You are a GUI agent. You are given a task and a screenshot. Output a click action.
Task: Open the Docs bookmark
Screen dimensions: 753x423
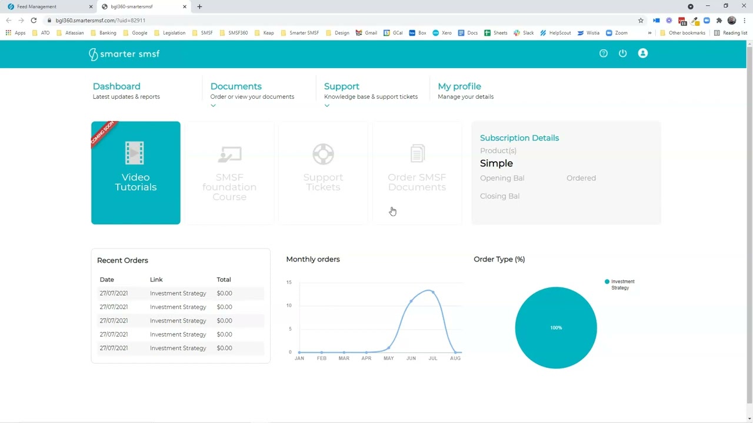[x=468, y=33]
